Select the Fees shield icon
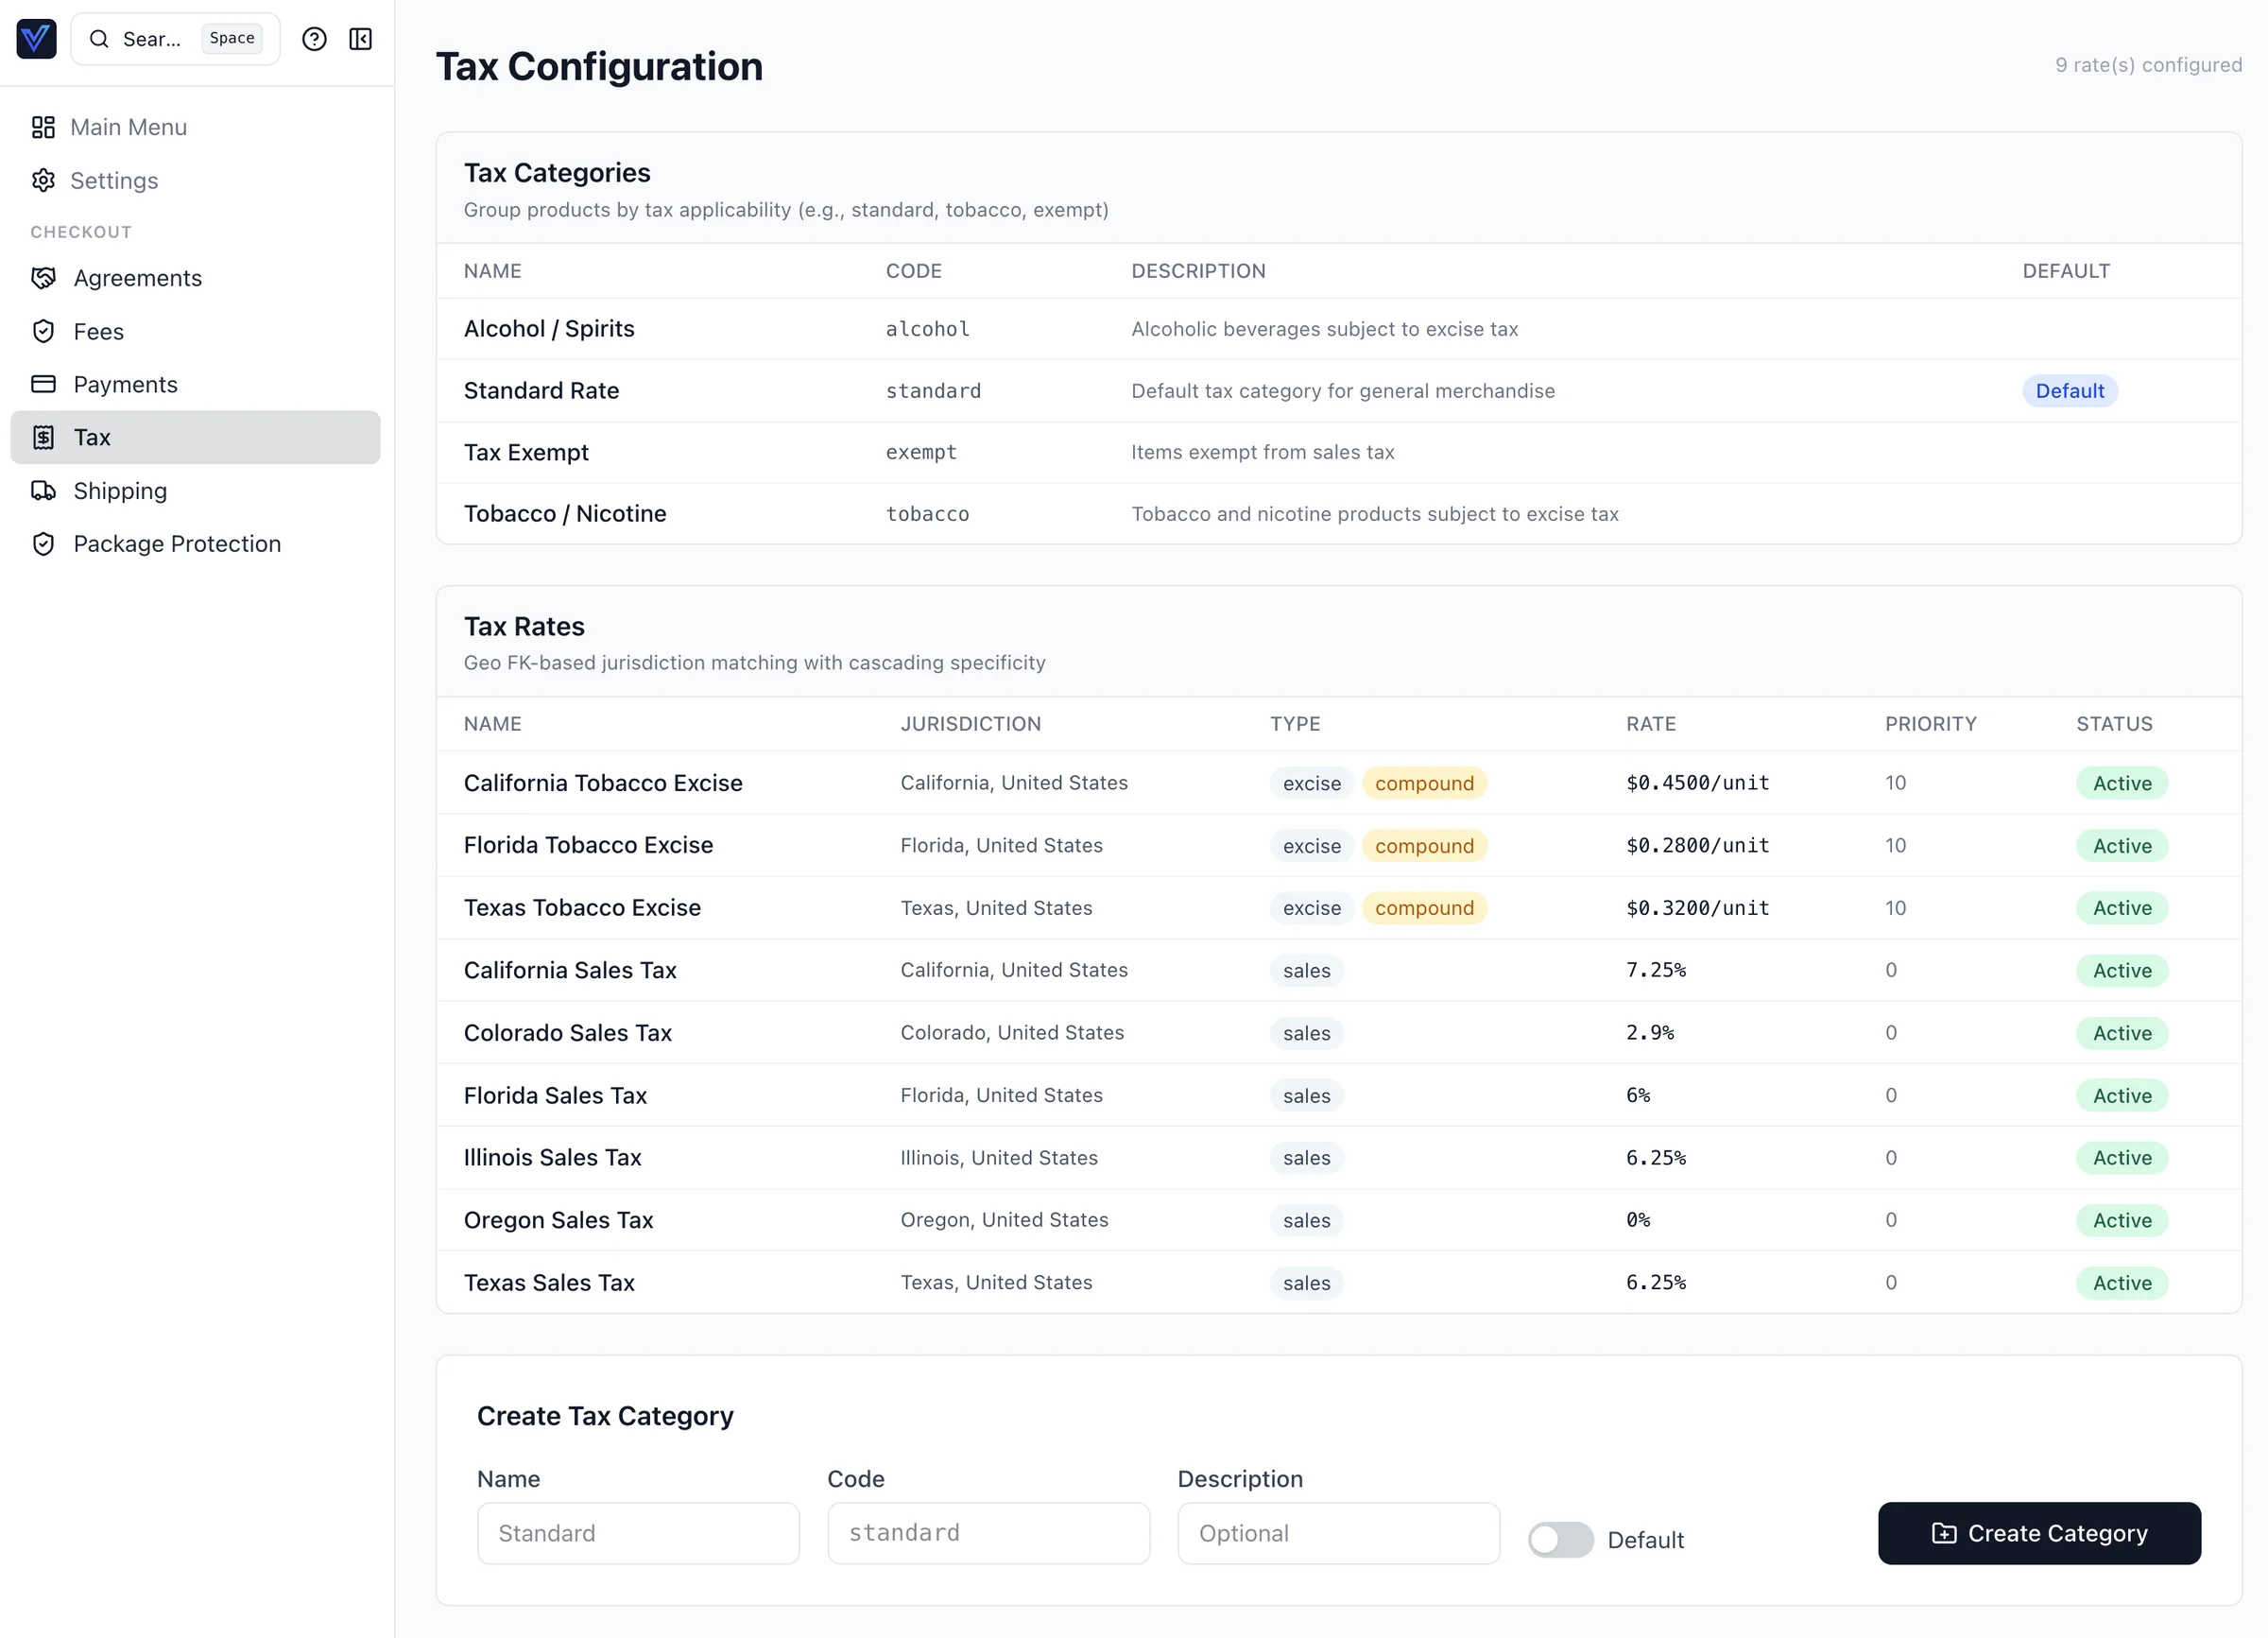 pyautogui.click(x=43, y=331)
